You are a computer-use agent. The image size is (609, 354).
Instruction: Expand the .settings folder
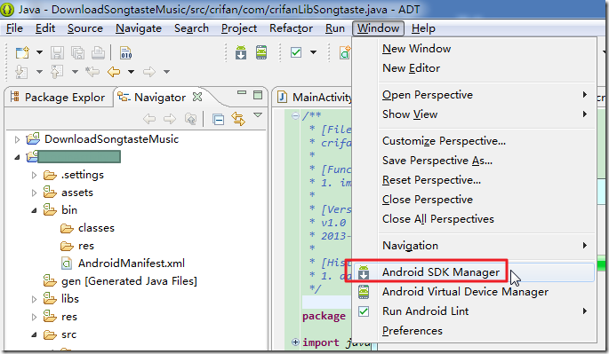pyautogui.click(x=34, y=176)
